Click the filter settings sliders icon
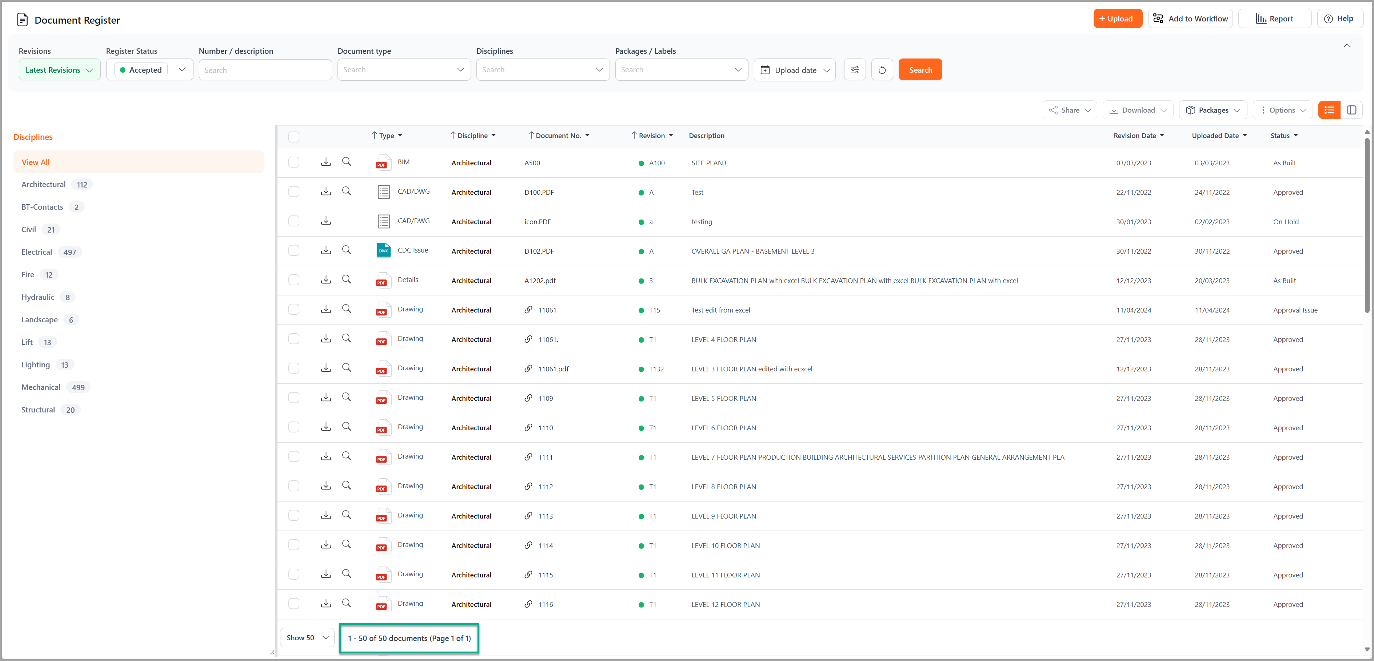Image resolution: width=1374 pixels, height=661 pixels. coord(855,70)
